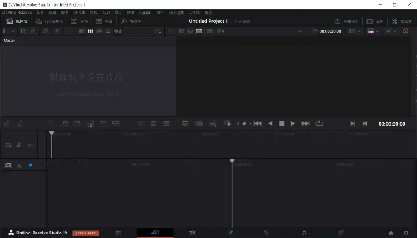Jump to the first frame of timeline

[257, 124]
